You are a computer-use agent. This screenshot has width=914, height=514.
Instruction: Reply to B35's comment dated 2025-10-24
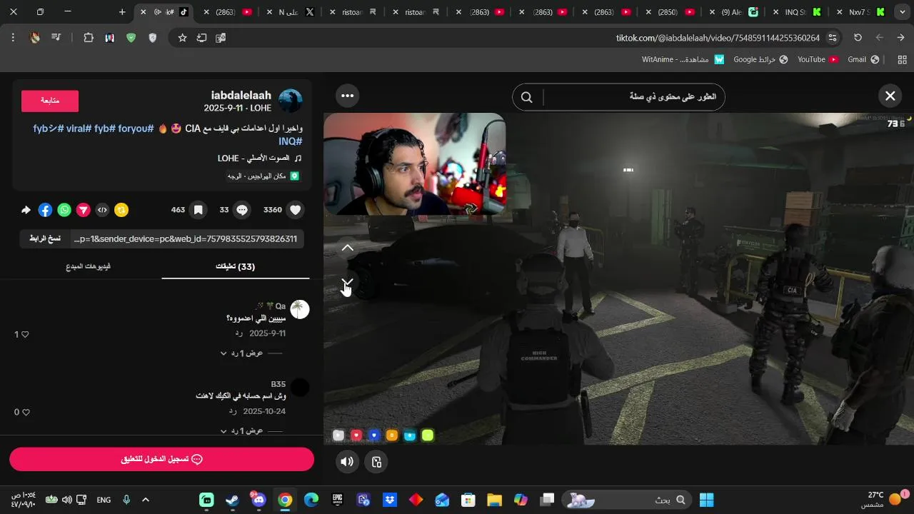point(233,411)
